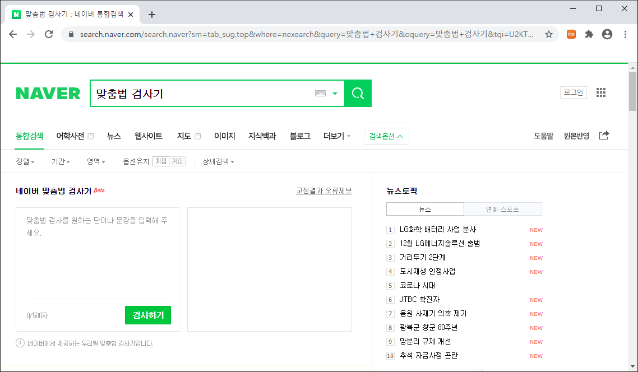Open topic 거리두기 2단계

pos(422,258)
